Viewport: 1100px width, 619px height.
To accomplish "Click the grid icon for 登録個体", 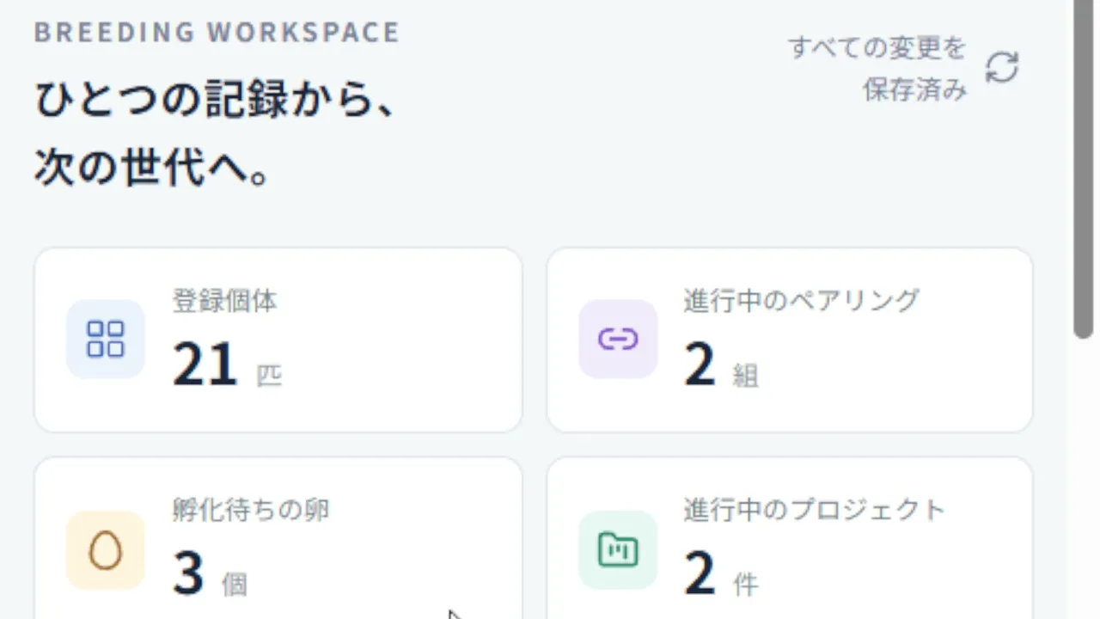I will click(106, 339).
